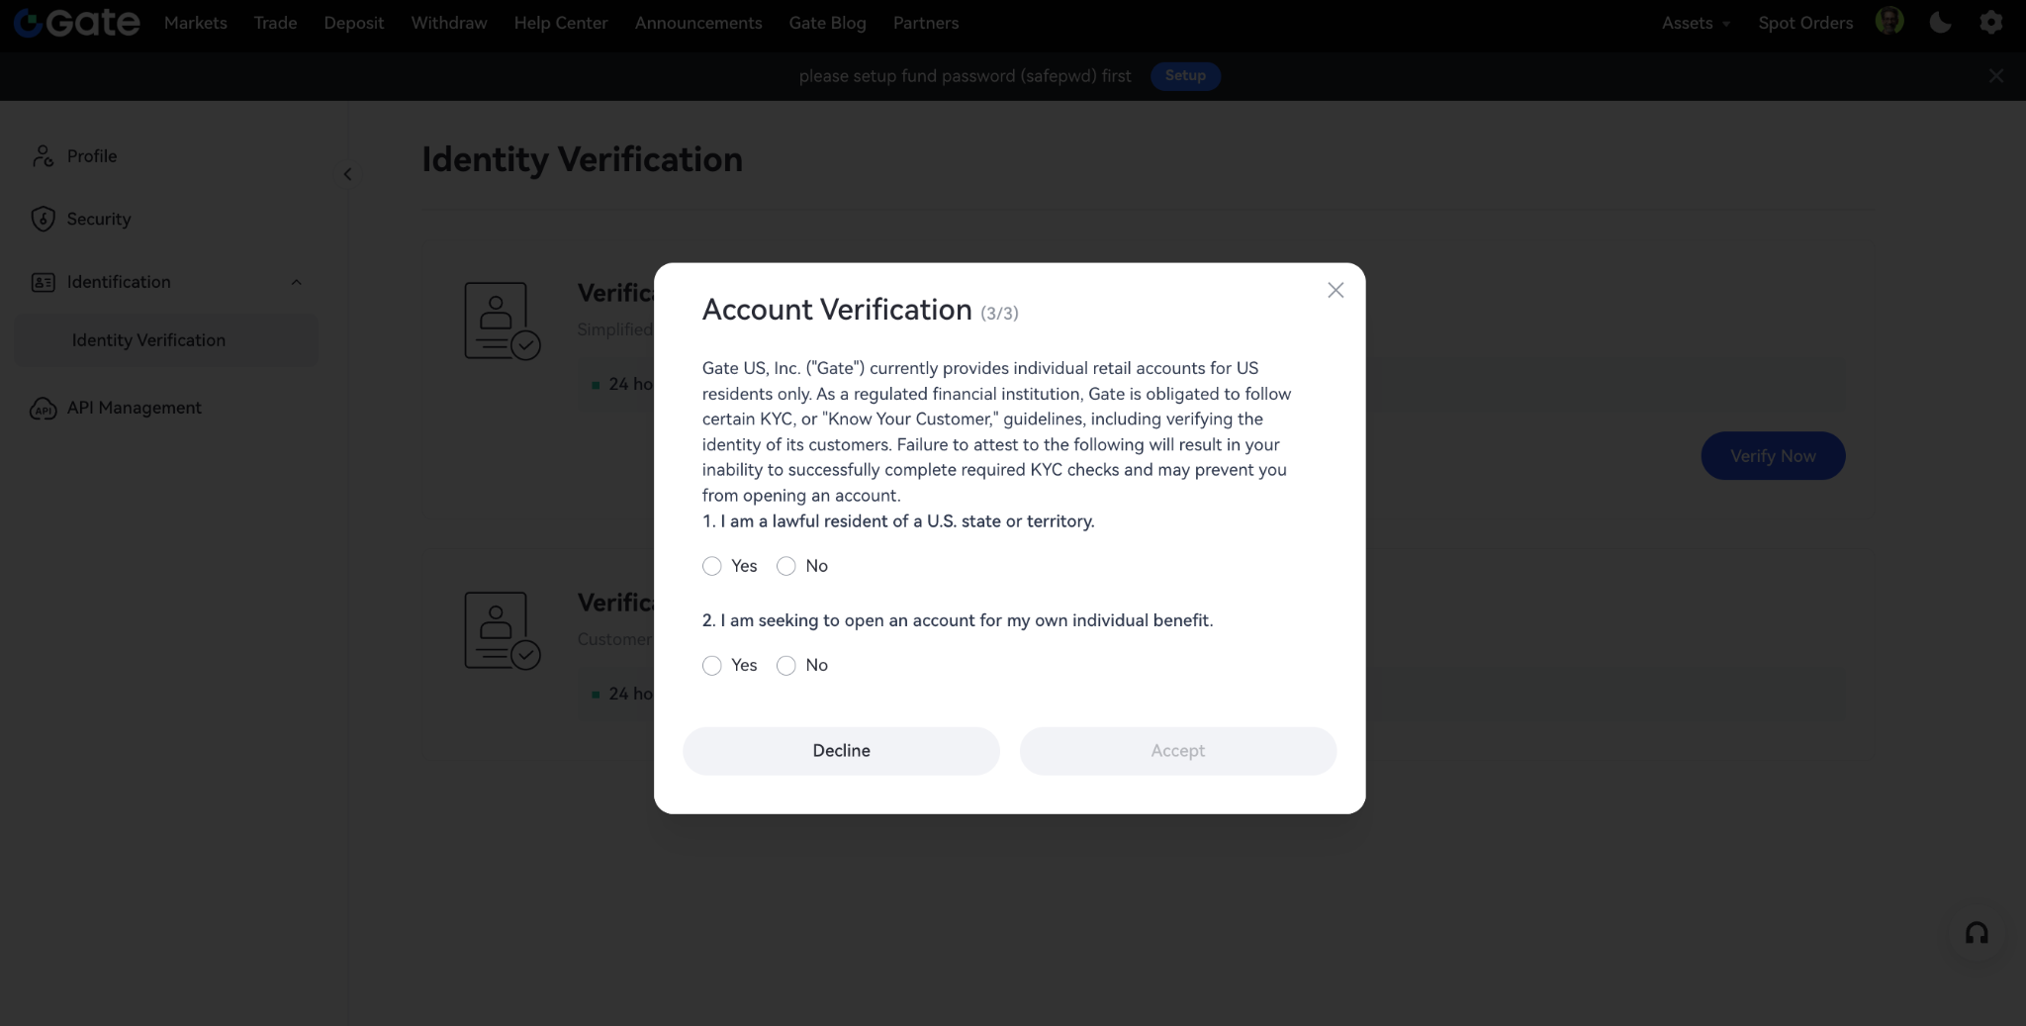2026x1026 pixels.
Task: Open the Profile sidebar item
Action: click(92, 156)
